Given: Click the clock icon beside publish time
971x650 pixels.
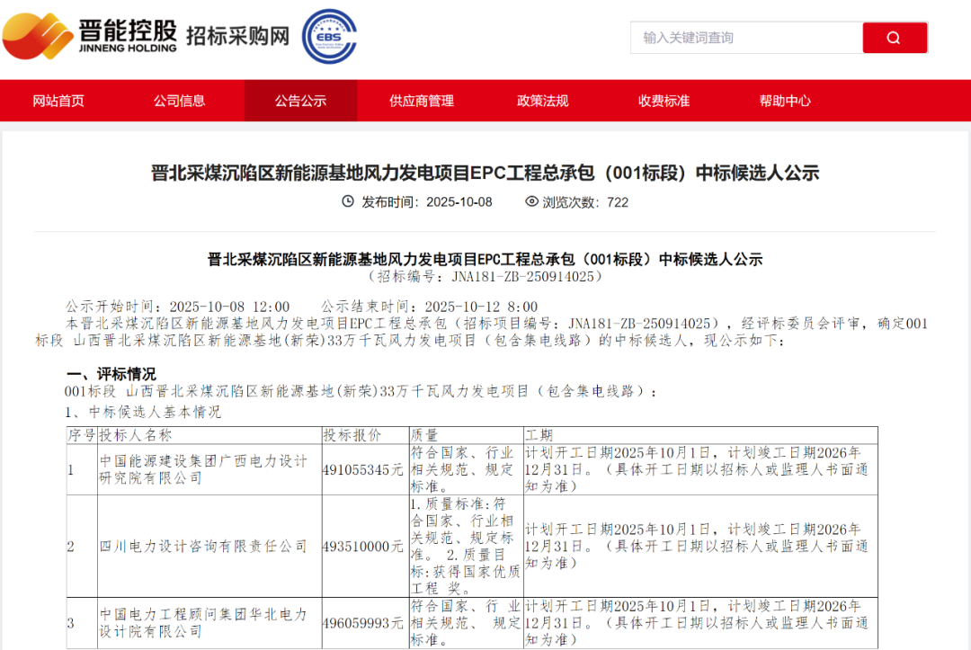Looking at the screenshot, I should pyautogui.click(x=348, y=201).
